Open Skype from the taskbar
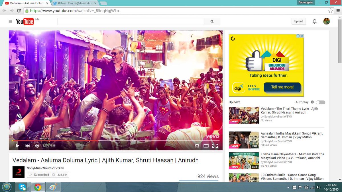 pos(22,187)
